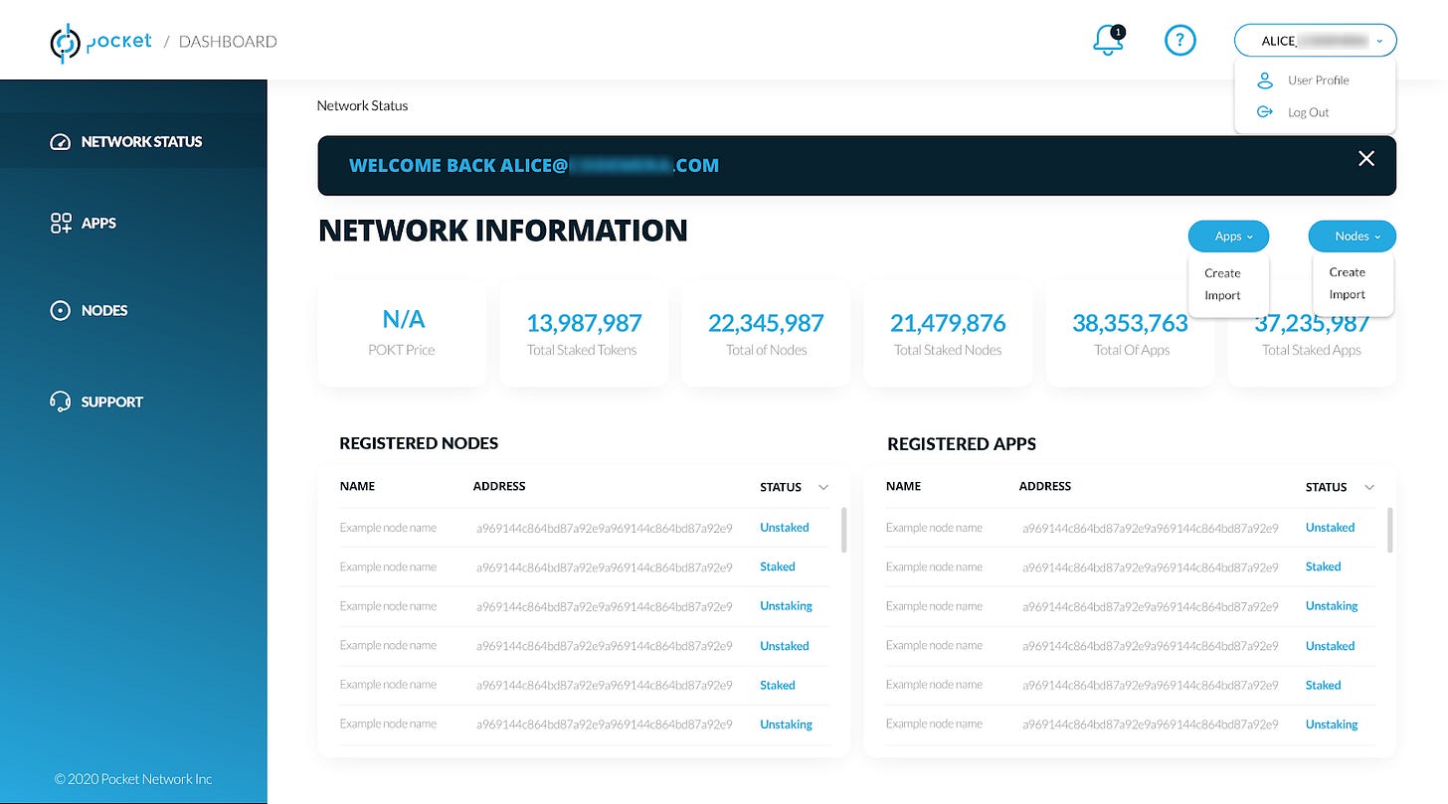Click the Log Out arrow icon
The width and height of the screenshot is (1448, 804).
pos(1265,112)
